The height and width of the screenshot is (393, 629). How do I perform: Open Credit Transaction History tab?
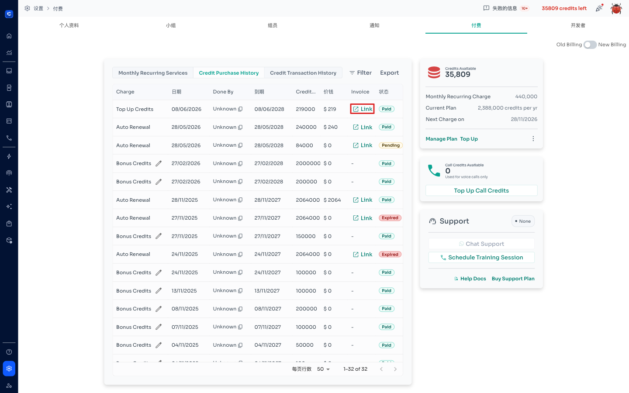point(303,73)
